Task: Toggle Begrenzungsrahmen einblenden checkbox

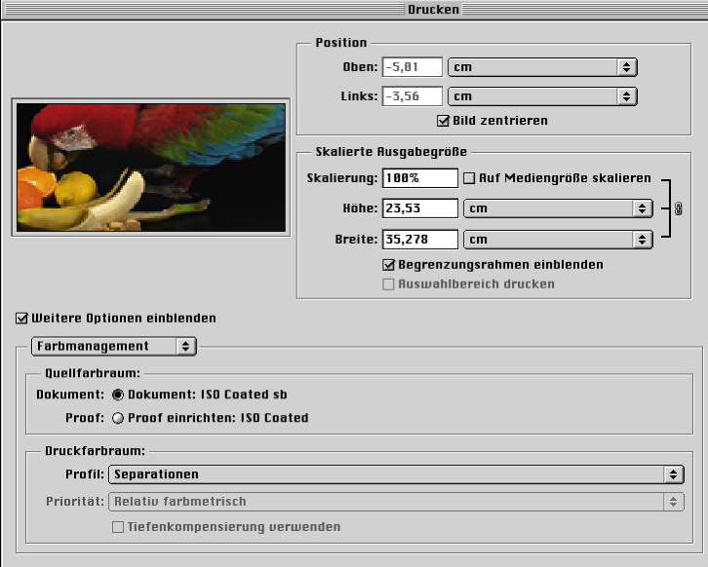Action: pos(388,265)
